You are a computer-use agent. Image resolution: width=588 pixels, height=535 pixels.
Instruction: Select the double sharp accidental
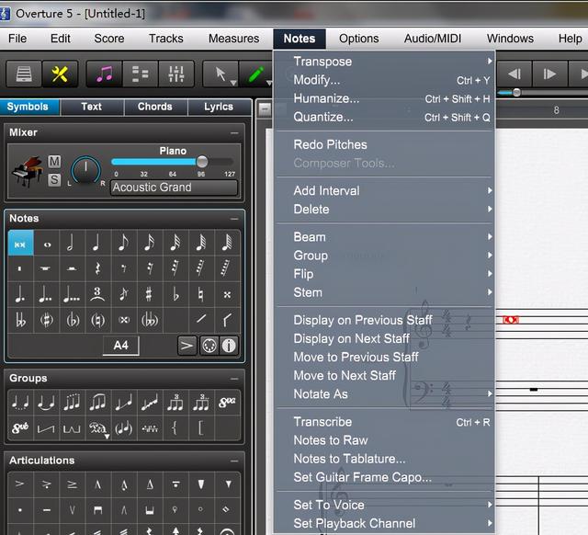click(227, 294)
